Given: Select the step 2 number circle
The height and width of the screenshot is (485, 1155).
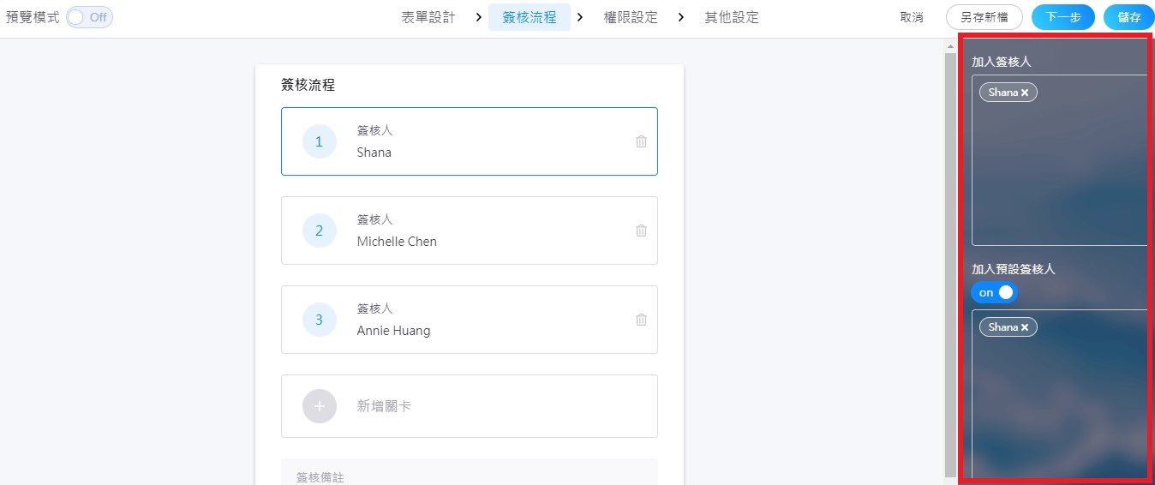Looking at the screenshot, I should tap(320, 231).
